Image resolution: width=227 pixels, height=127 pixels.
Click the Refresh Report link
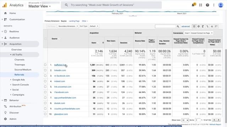pyautogui.click(x=215, y=125)
